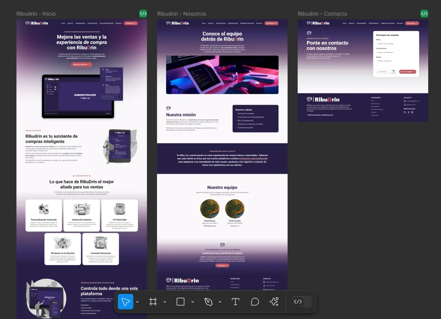Select the Comment tool
Image resolution: width=441 pixels, height=319 pixels.
[x=255, y=302]
